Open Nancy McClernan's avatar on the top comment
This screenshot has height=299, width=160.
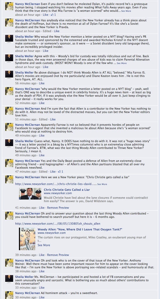click(x=9, y=6)
